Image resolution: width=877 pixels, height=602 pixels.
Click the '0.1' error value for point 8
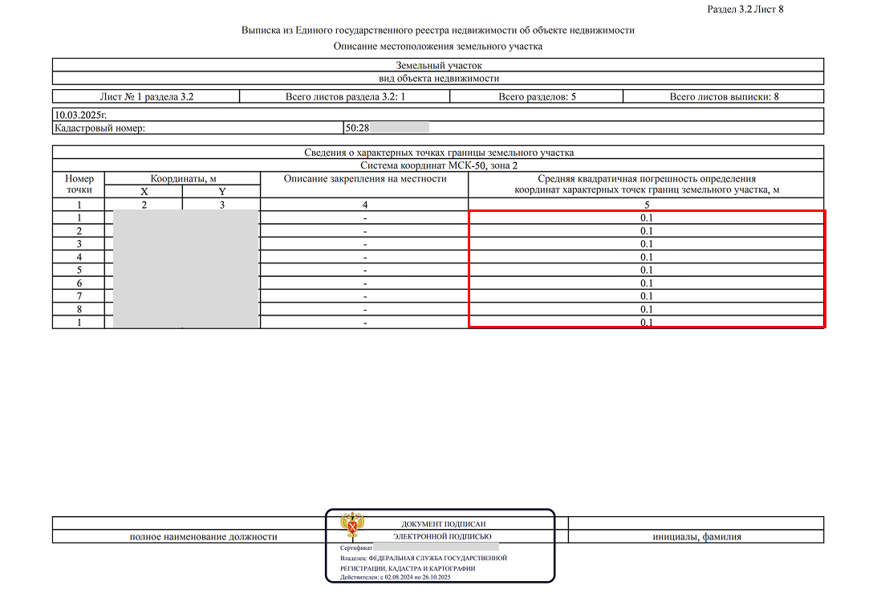647,309
